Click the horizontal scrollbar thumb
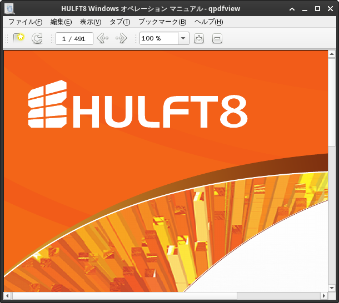 pyautogui.click(x=124, y=296)
